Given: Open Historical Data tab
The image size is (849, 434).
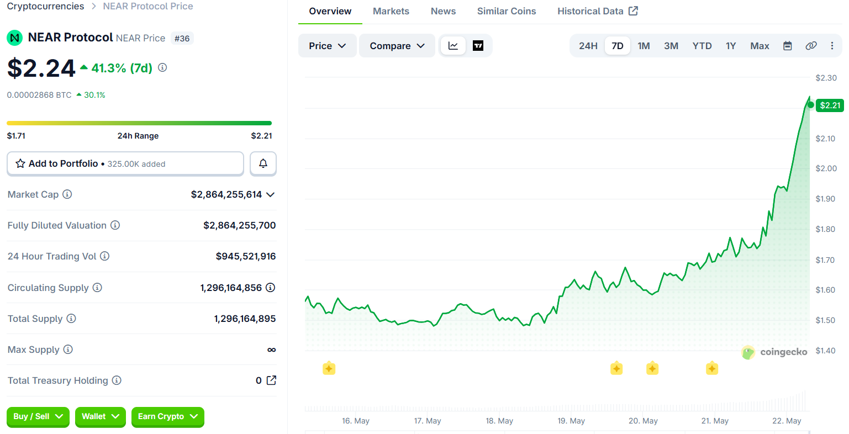Looking at the screenshot, I should pos(598,12).
